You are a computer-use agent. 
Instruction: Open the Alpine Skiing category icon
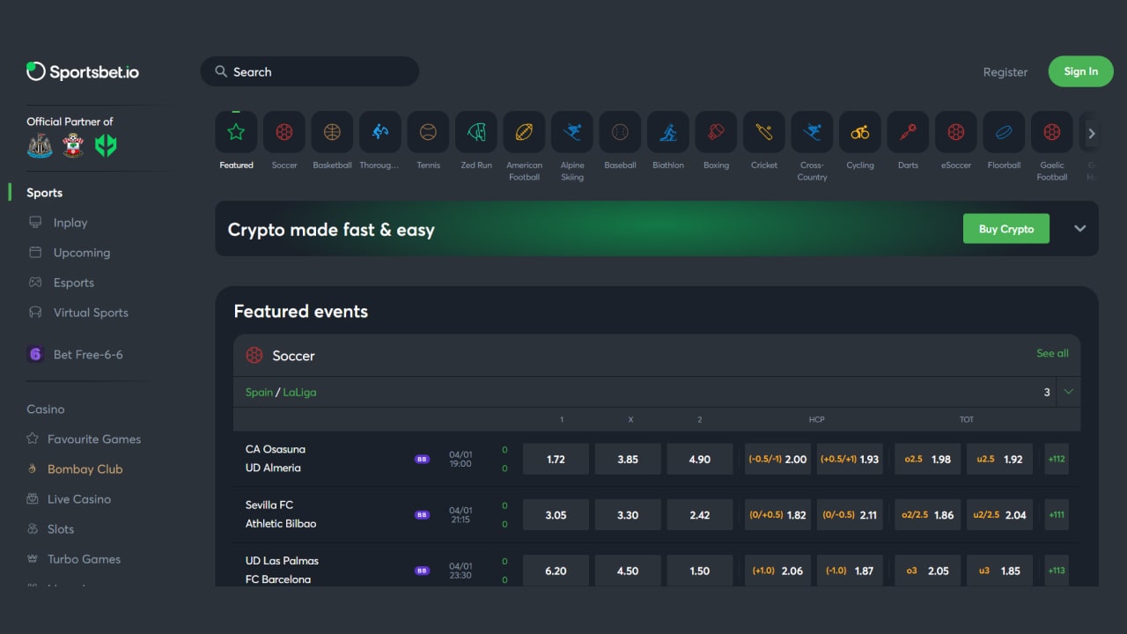(x=572, y=132)
